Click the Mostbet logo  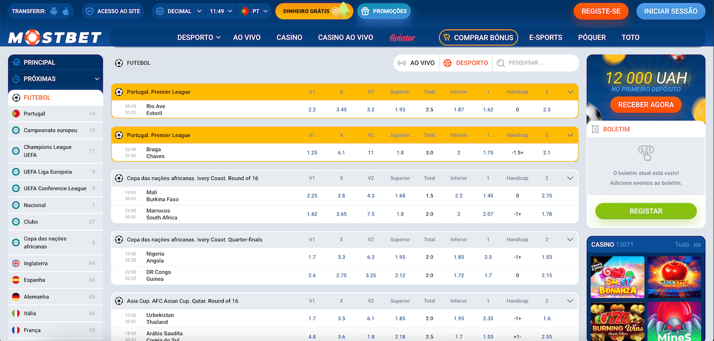[x=55, y=37]
